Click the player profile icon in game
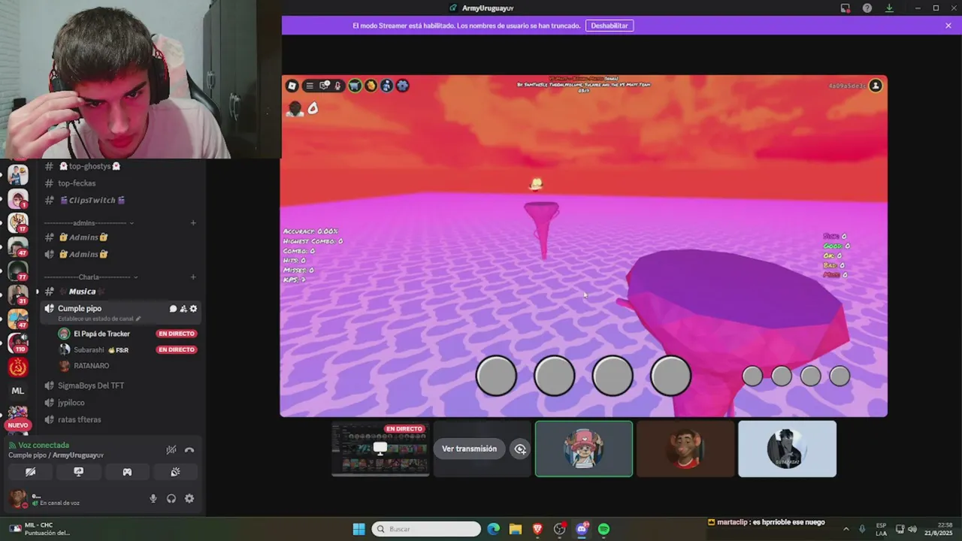The image size is (962, 541). tap(876, 86)
